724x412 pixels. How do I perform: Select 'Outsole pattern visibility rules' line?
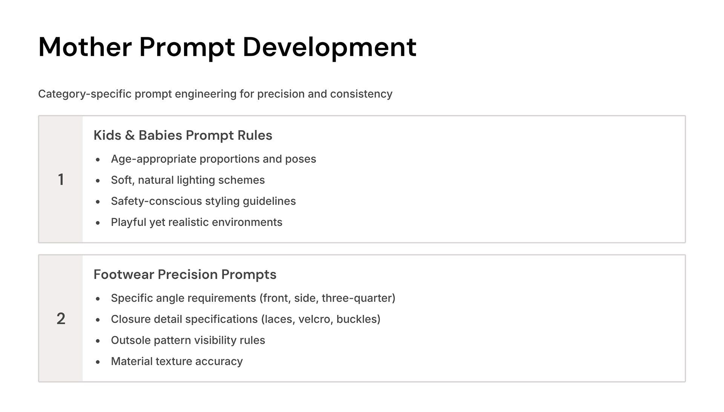point(188,340)
